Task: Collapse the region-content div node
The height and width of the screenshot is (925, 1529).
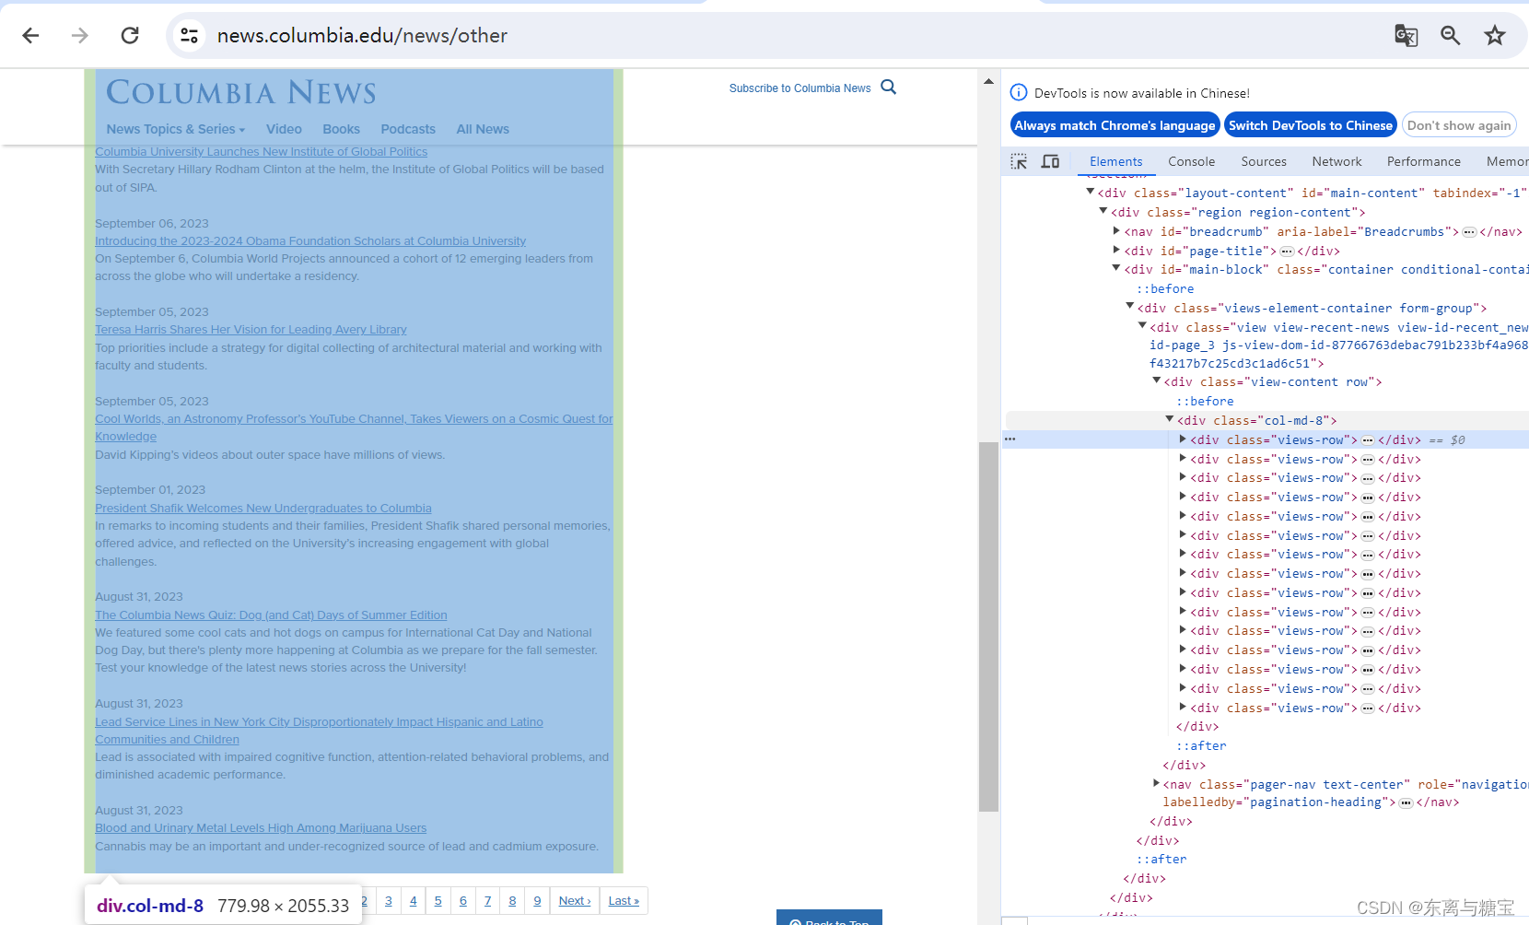Action: (1103, 211)
